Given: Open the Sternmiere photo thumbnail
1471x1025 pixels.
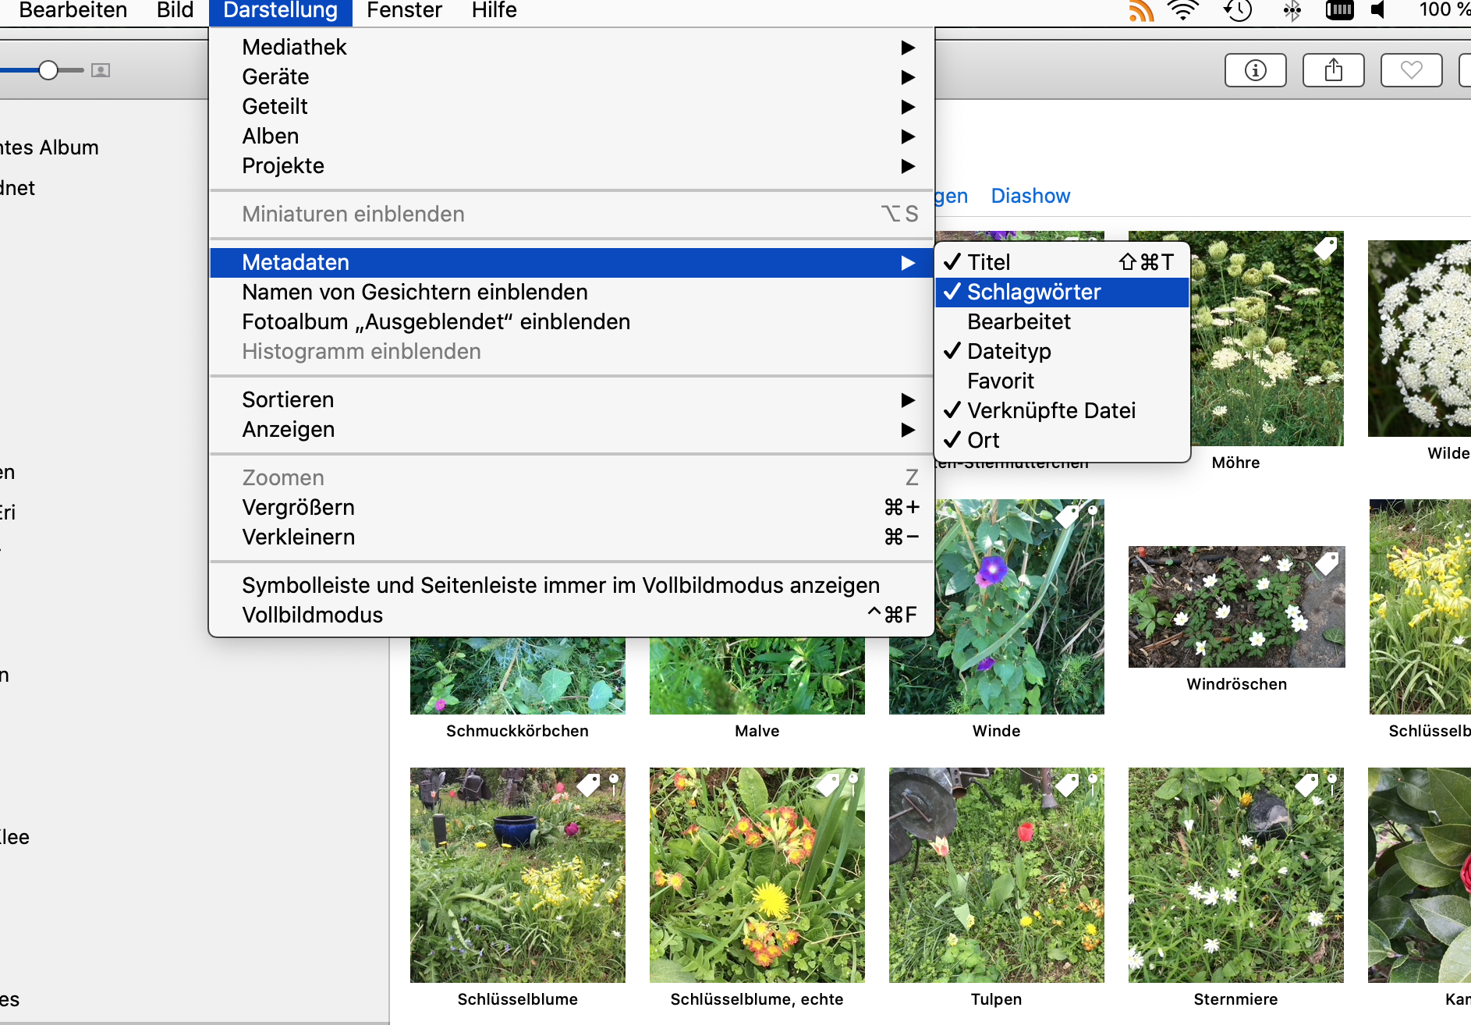Looking at the screenshot, I should click(x=1236, y=875).
